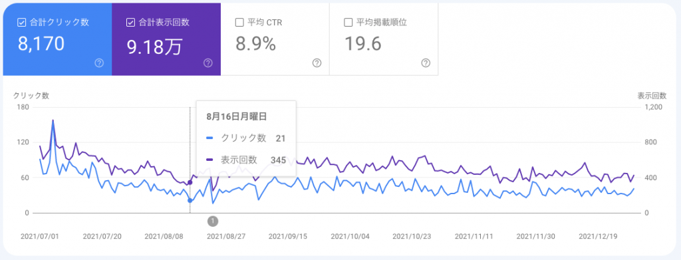Open help icon on 合計表示回数 card
Image resolution: width=681 pixels, height=260 pixels.
click(x=208, y=63)
